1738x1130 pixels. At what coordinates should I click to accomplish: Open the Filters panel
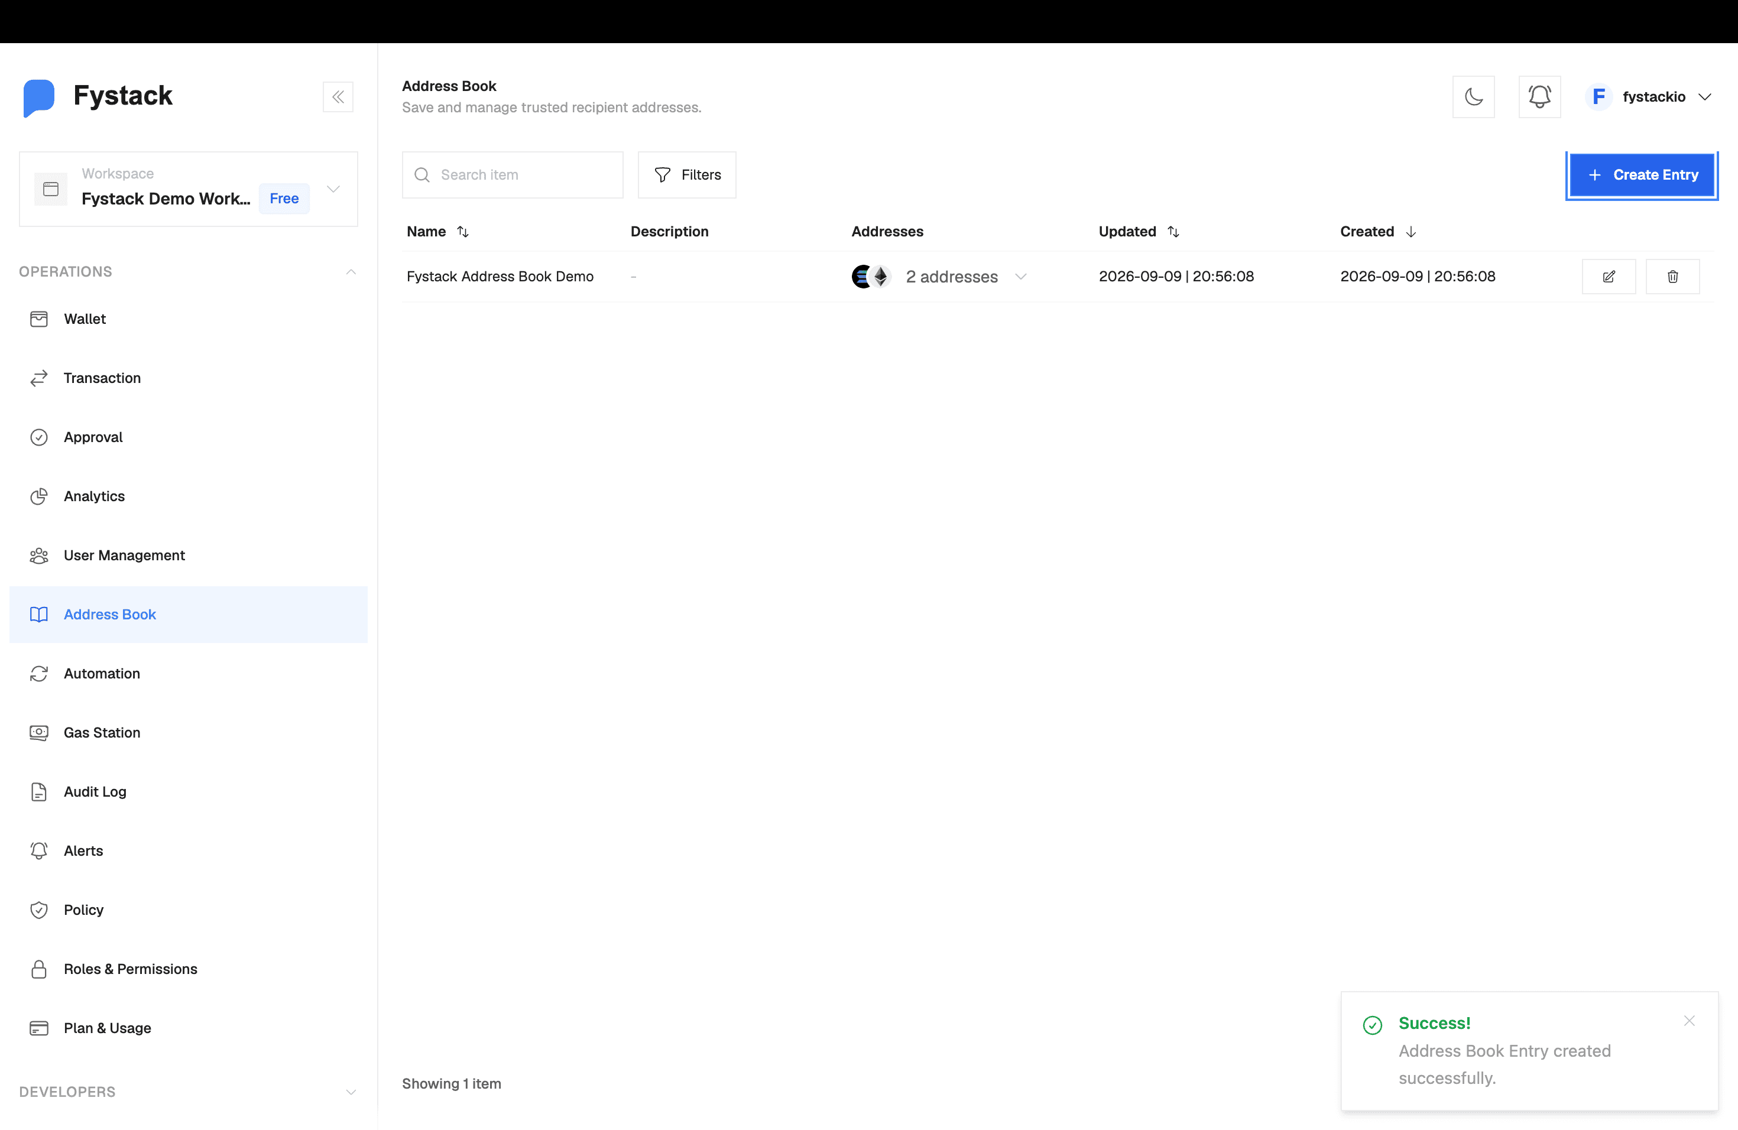coord(686,175)
